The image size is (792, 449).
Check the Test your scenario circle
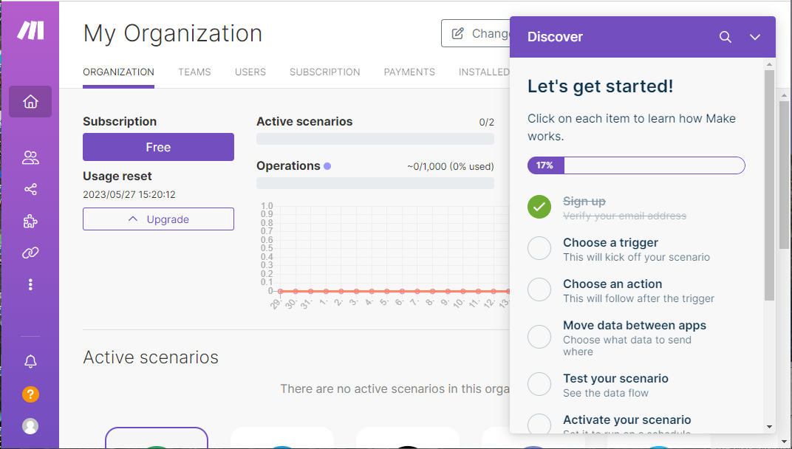(x=539, y=384)
